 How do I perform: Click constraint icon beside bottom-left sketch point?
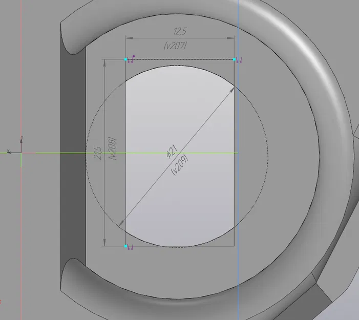[x=131, y=247]
